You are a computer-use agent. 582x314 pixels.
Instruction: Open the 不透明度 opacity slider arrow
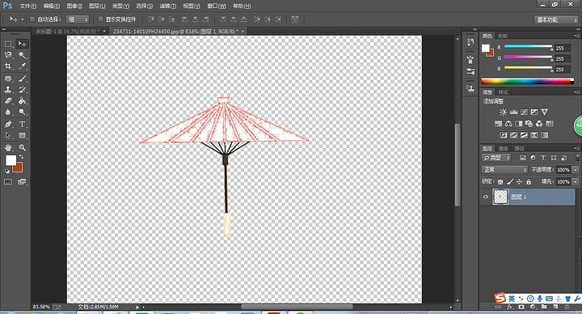576,170
